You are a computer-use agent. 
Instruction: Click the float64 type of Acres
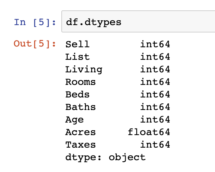click(149, 132)
